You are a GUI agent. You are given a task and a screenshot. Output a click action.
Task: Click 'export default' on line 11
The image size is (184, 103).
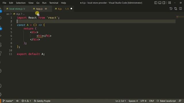point(28,54)
